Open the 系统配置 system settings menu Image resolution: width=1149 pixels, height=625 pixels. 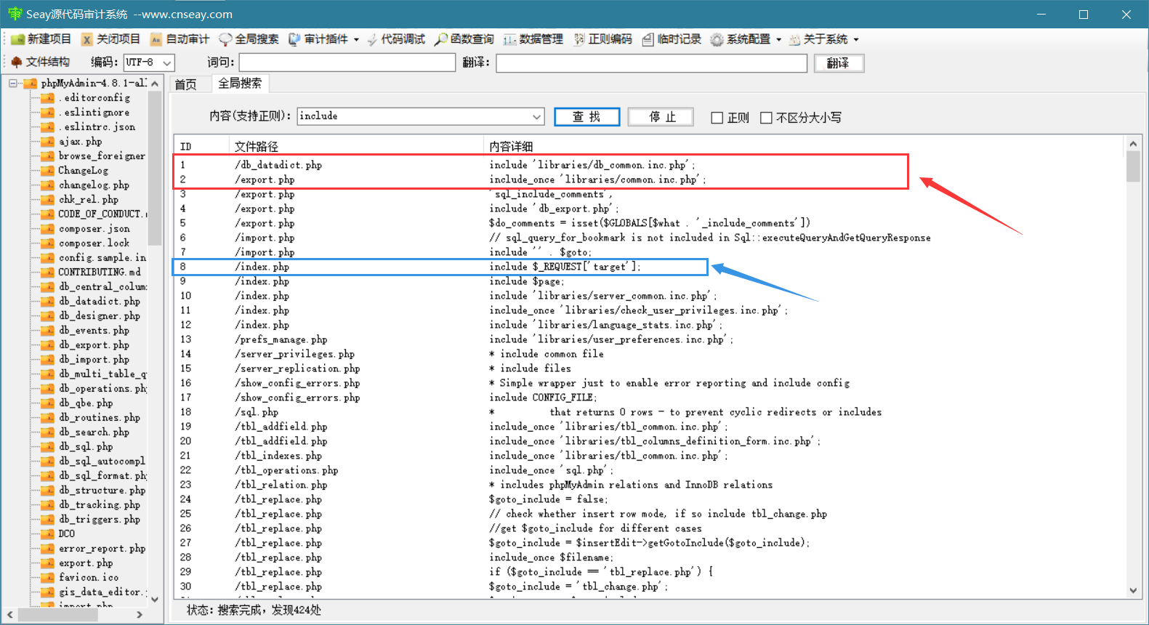coord(746,39)
